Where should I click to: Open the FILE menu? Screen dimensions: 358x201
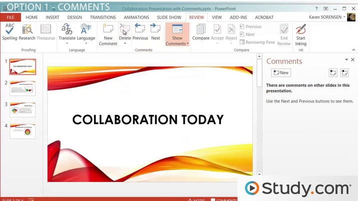11,17
